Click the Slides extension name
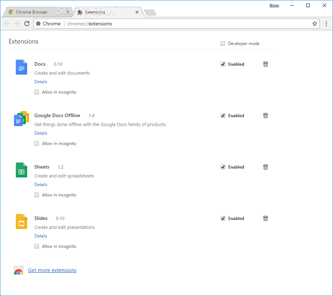The height and width of the screenshot is (296, 333). point(41,219)
